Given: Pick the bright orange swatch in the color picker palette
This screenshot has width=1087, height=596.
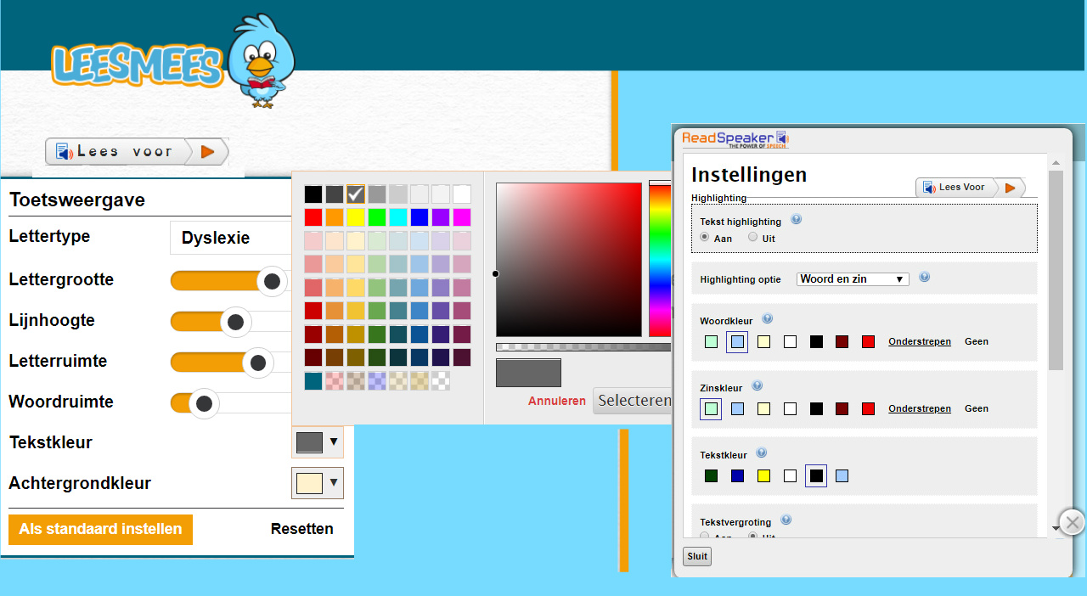Looking at the screenshot, I should [335, 217].
